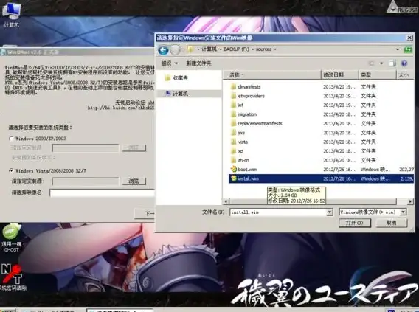Sort by the 大小 column header

[405, 74]
